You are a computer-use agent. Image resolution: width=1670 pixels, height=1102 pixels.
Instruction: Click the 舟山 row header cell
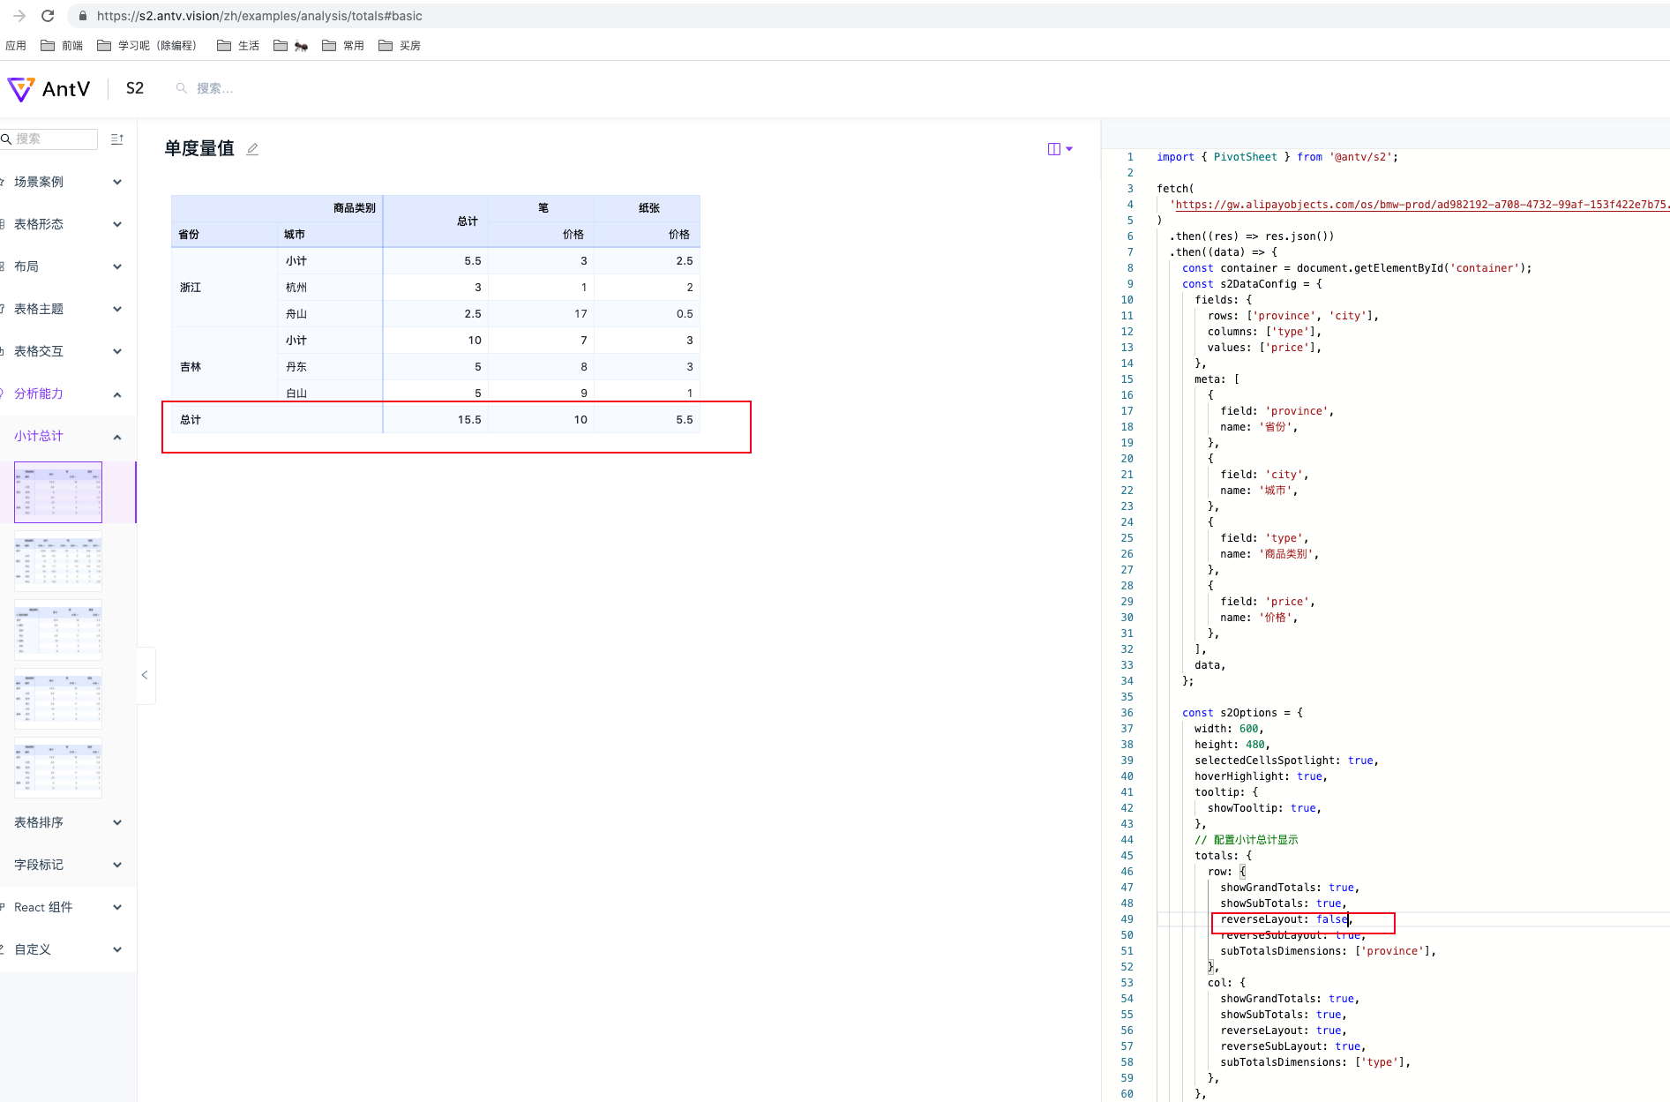(x=329, y=314)
